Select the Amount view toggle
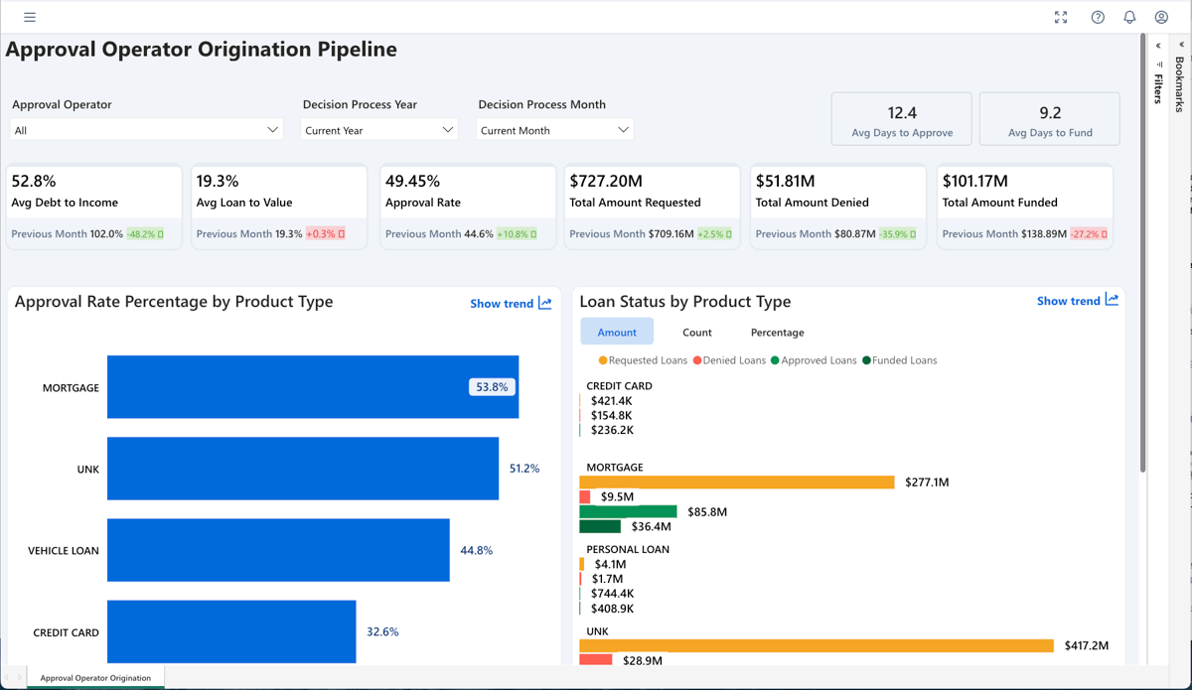Image resolution: width=1192 pixels, height=690 pixels. tap(617, 333)
